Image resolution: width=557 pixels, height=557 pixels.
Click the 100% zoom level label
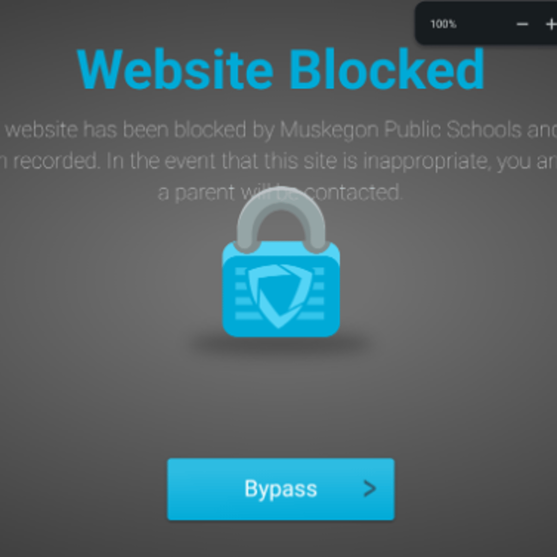pos(443,24)
